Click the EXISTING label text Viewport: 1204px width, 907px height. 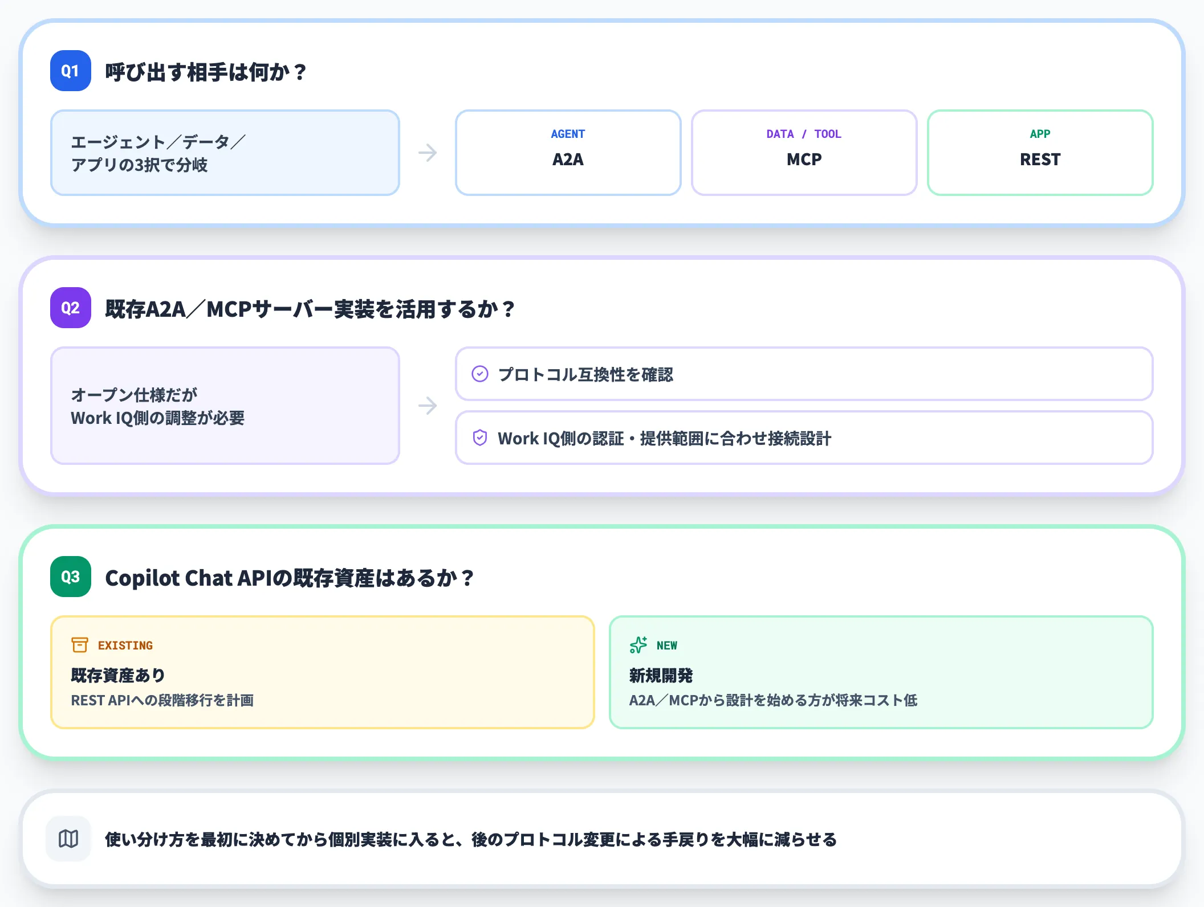[125, 645]
